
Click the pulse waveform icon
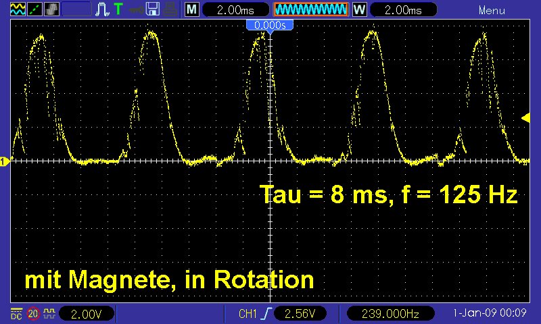(103, 9)
